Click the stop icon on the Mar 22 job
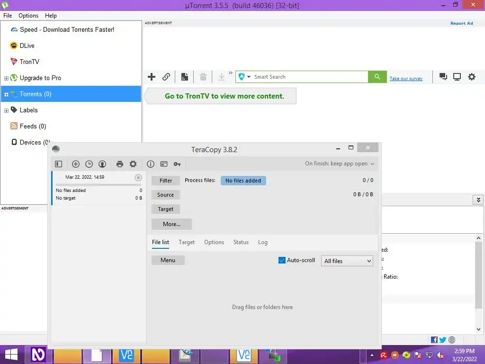This screenshot has height=364, width=485. coord(138,177)
